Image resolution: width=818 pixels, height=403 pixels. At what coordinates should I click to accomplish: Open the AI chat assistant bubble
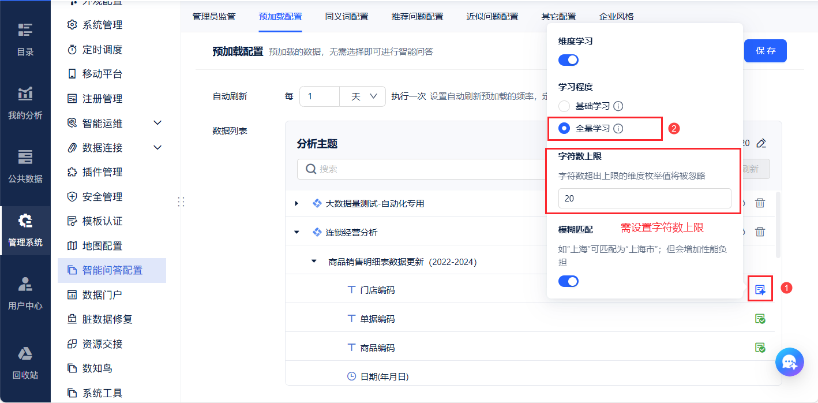790,362
